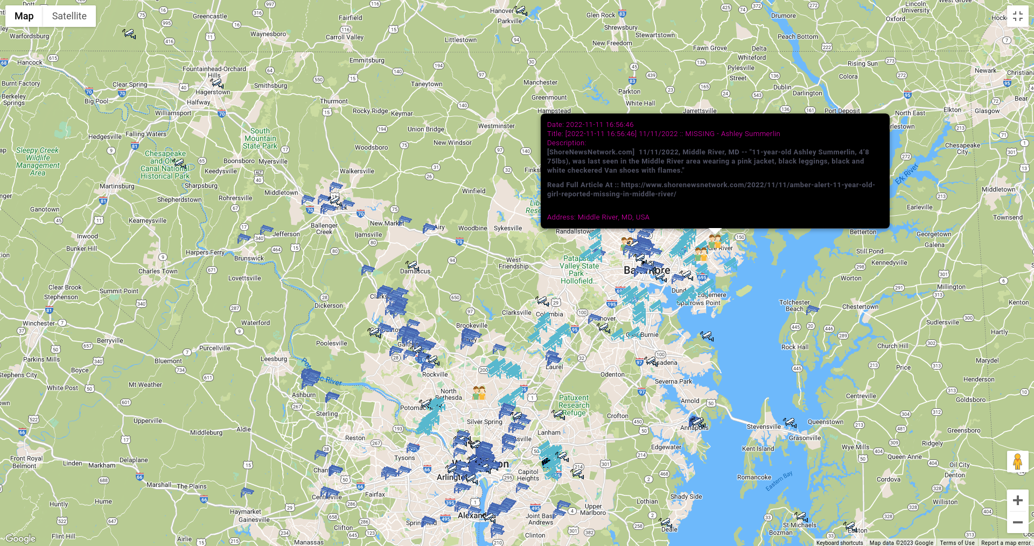
Task: Click white camera marker at Patuxent Research Refuge
Action: [x=558, y=414]
